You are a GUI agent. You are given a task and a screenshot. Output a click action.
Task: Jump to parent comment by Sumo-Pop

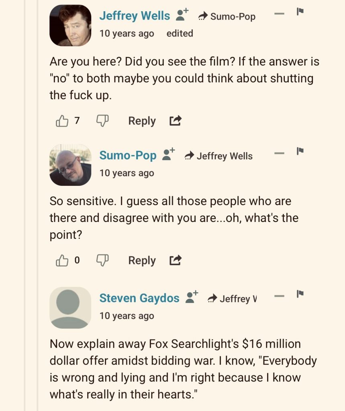(227, 16)
